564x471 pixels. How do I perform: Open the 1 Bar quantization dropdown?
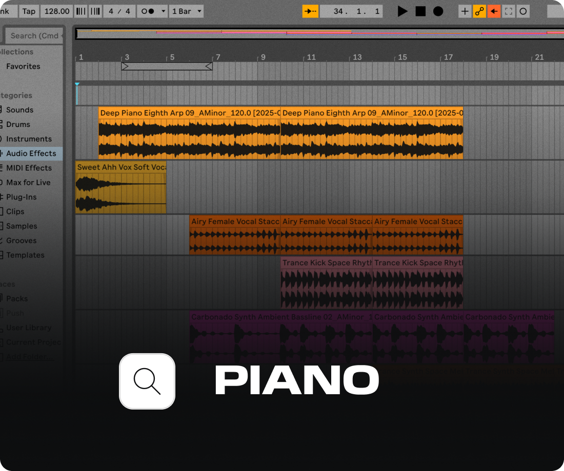pos(186,11)
